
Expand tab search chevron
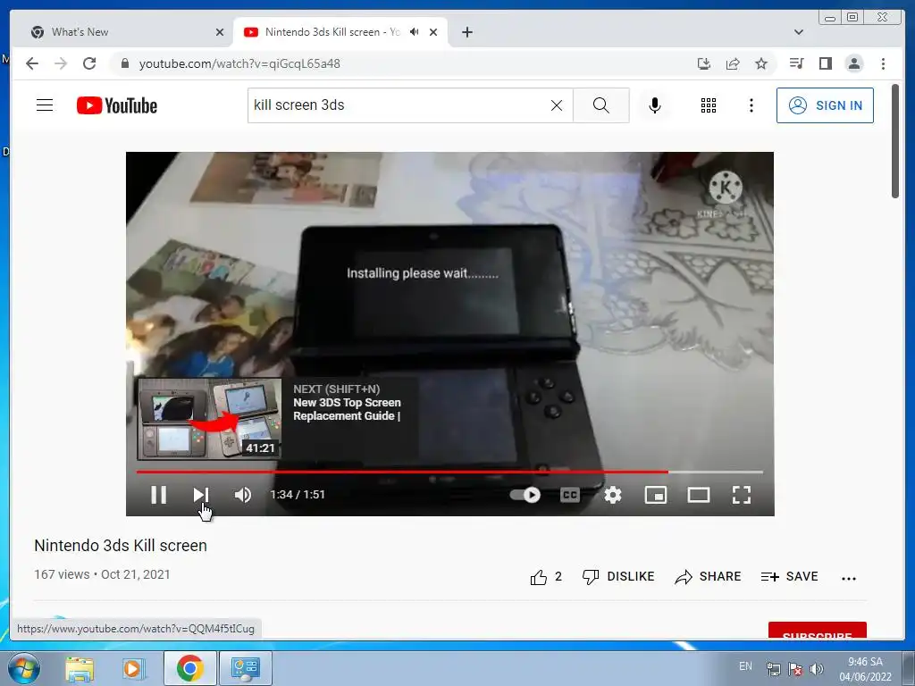click(798, 32)
